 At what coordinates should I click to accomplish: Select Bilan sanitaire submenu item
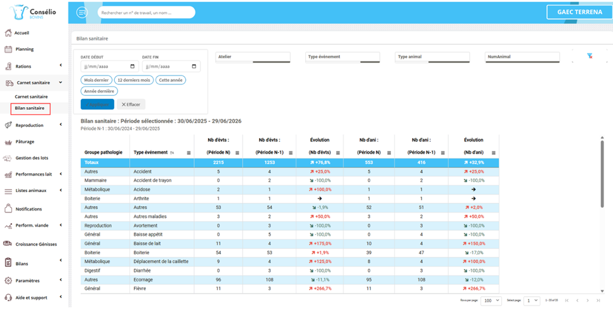[x=30, y=108]
